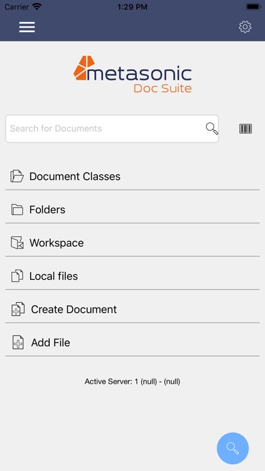Tap the Workspace icon
This screenshot has width=265, height=471.
pyautogui.click(x=17, y=242)
